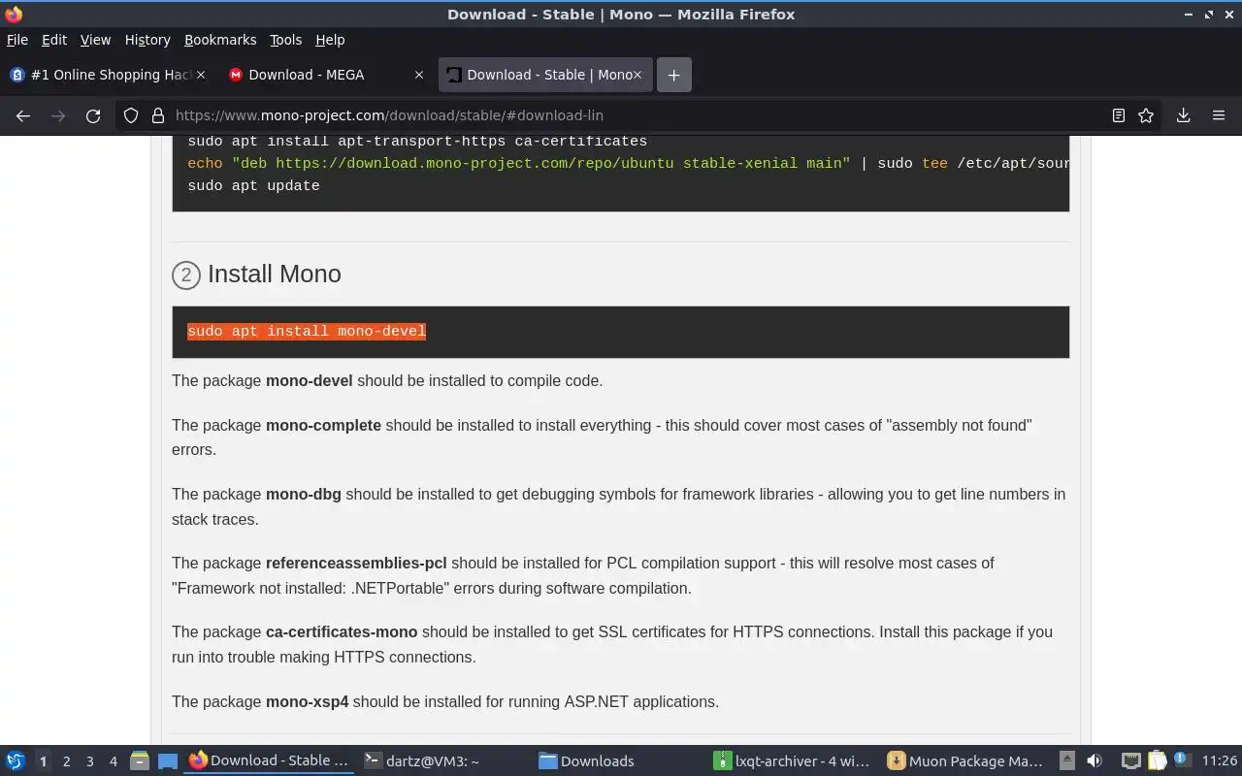Open volume control in system tray

(1094, 761)
